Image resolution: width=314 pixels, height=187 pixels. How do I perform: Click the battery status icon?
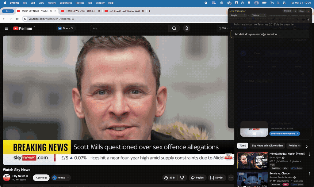(x=264, y=3)
